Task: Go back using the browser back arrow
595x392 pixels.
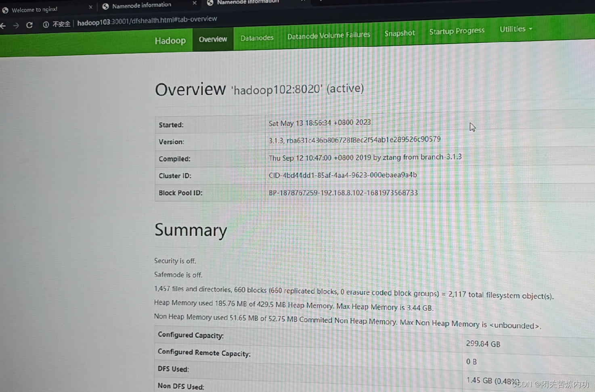Action: click(3, 26)
